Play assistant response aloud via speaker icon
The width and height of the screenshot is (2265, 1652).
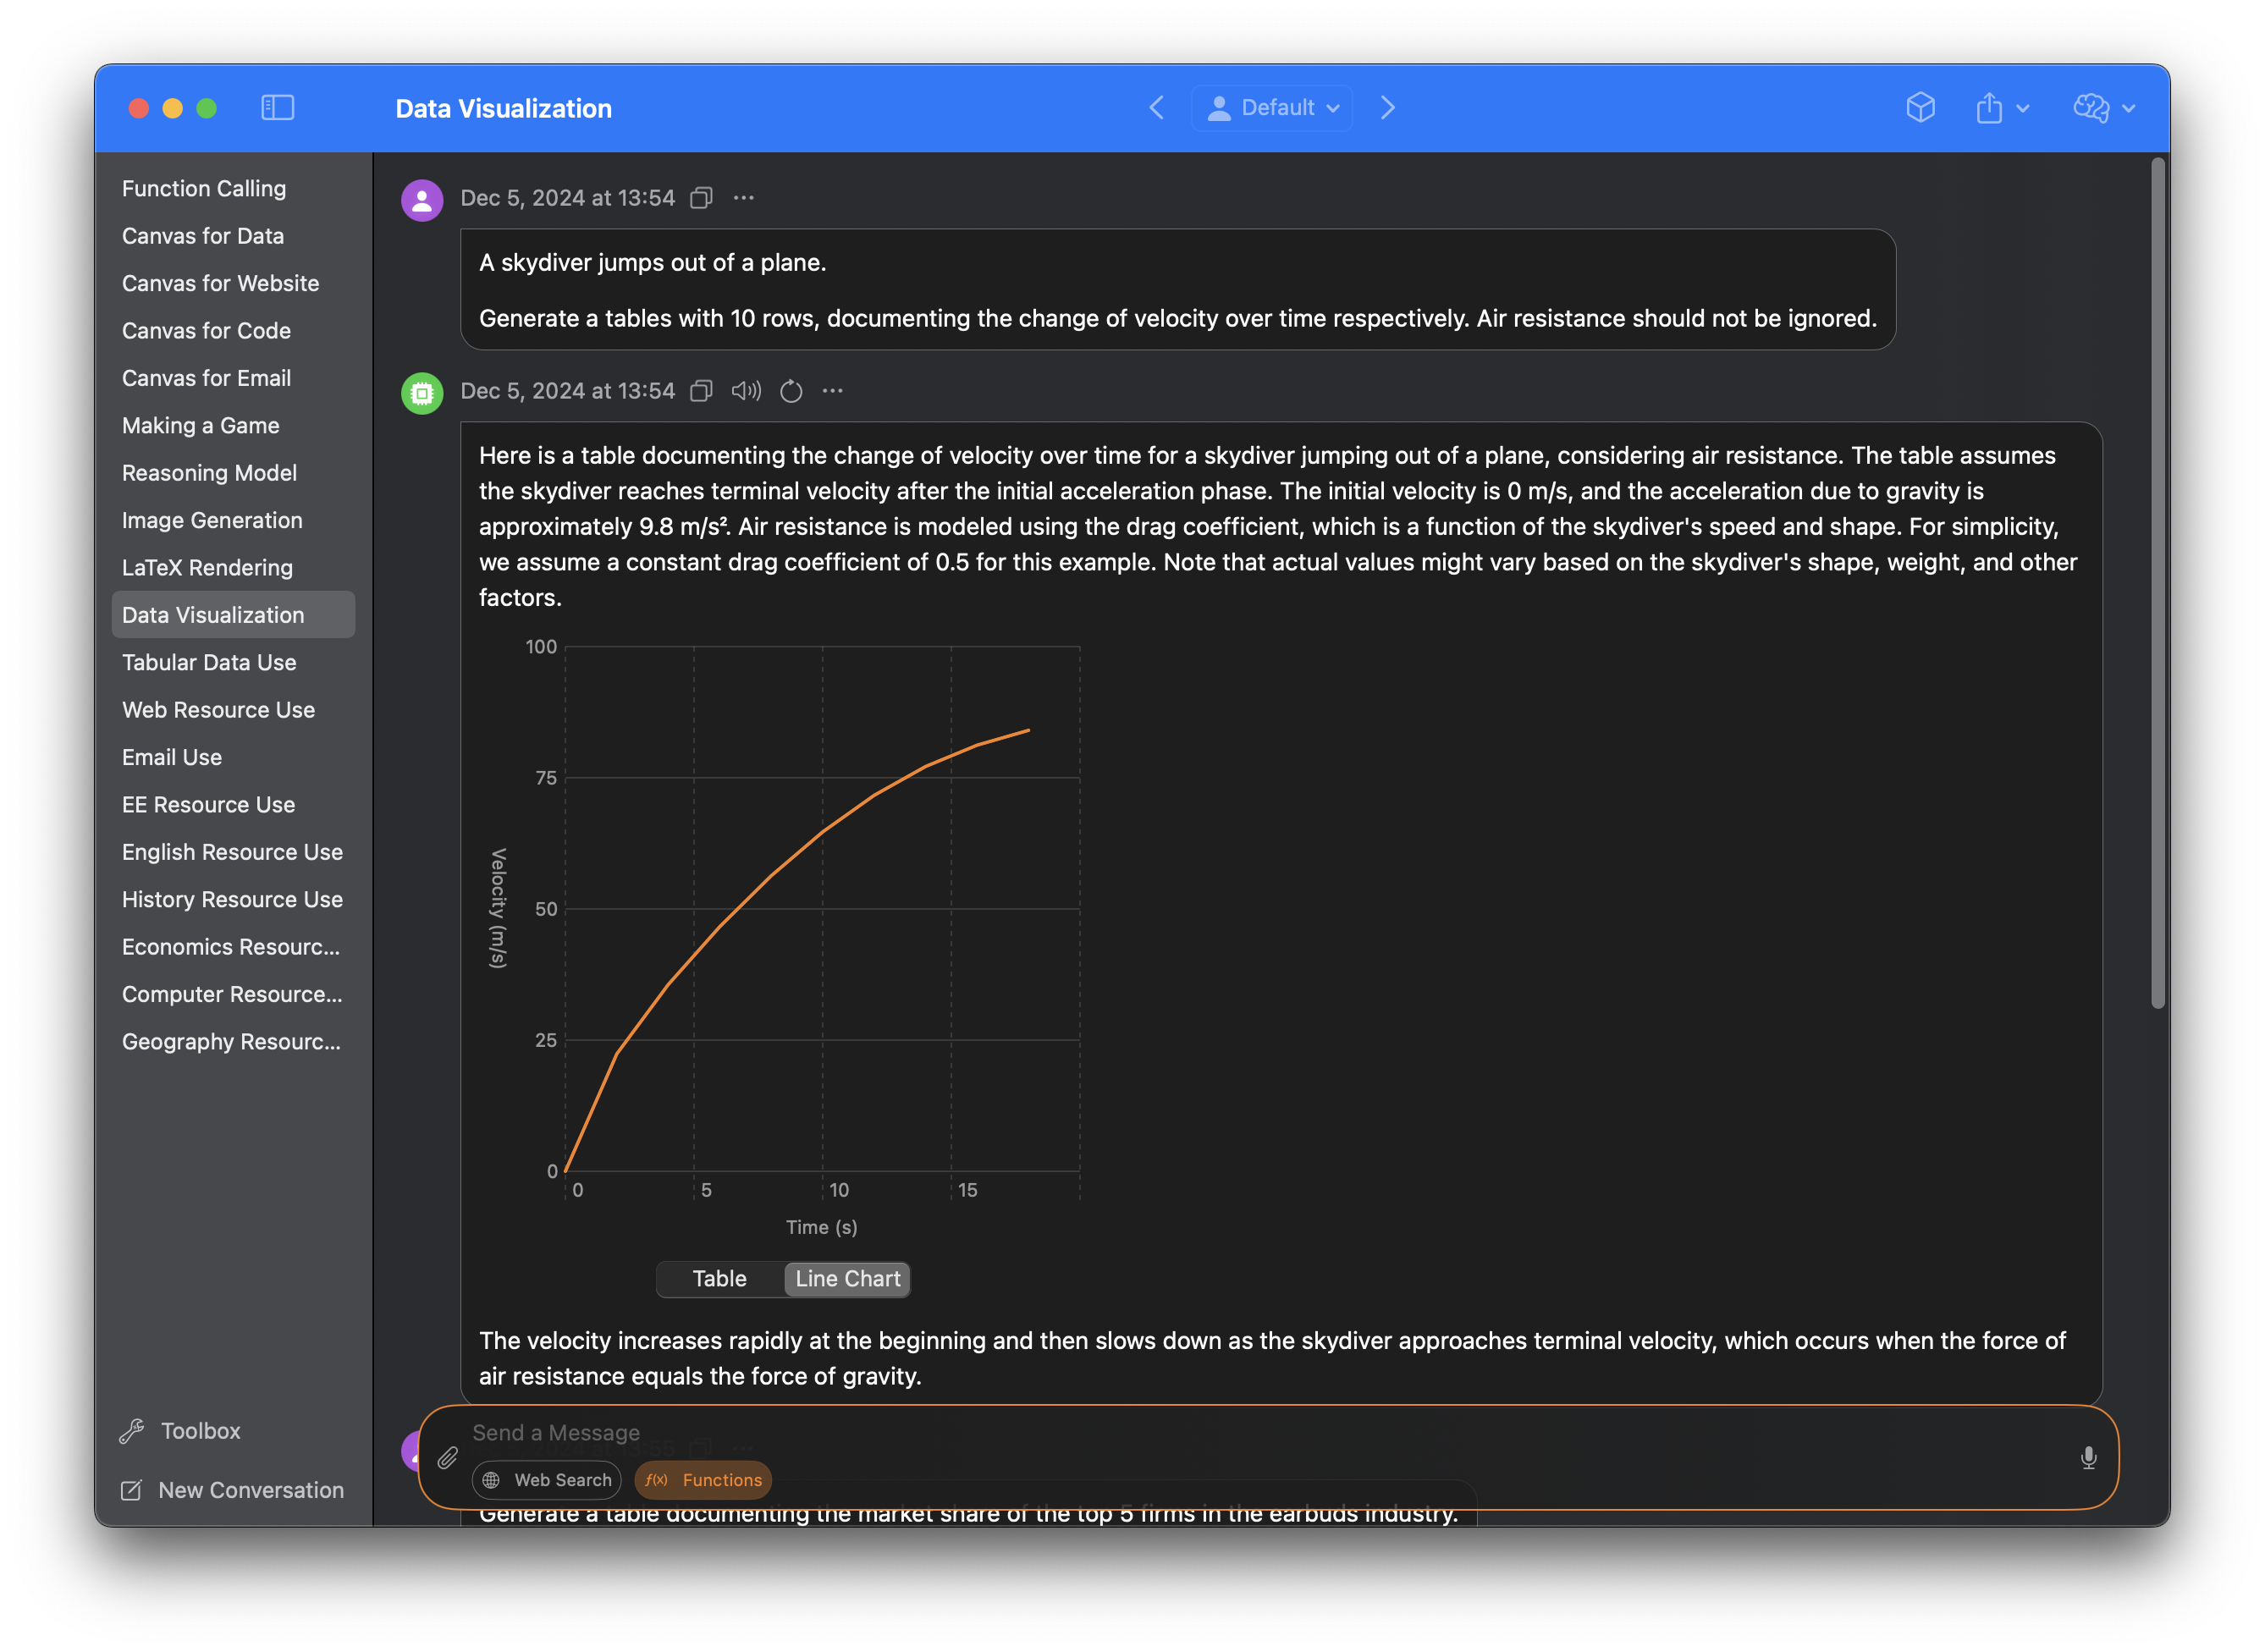pos(746,391)
